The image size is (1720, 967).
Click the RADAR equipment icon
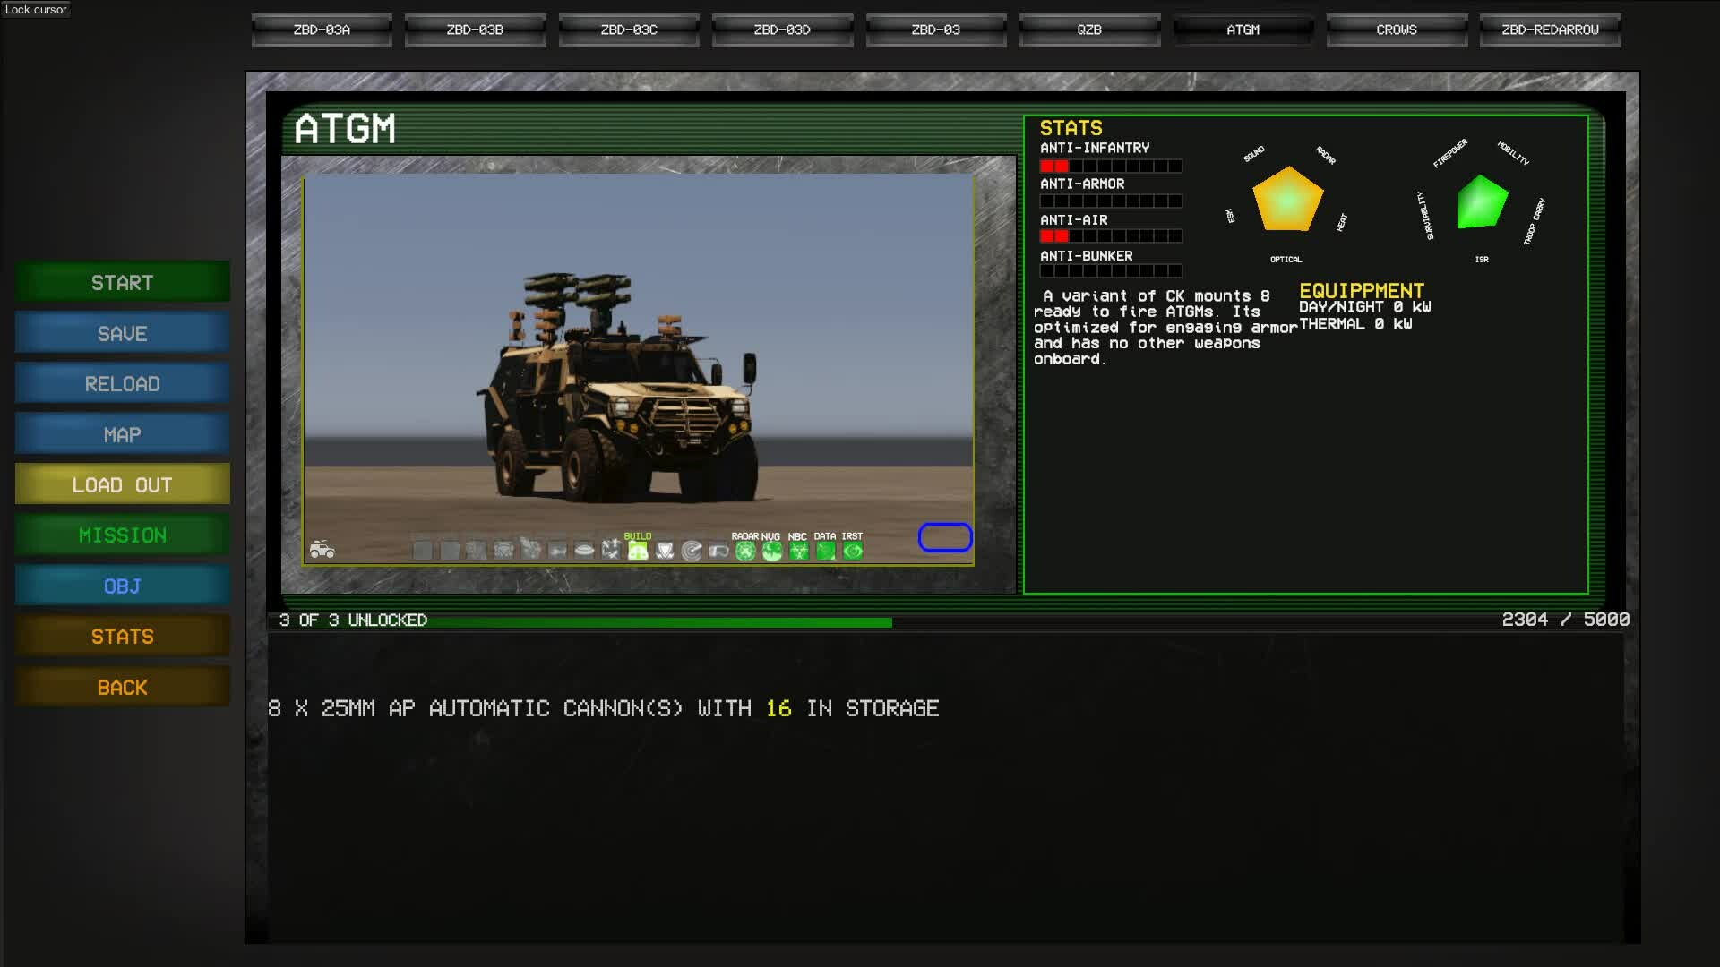point(745,551)
